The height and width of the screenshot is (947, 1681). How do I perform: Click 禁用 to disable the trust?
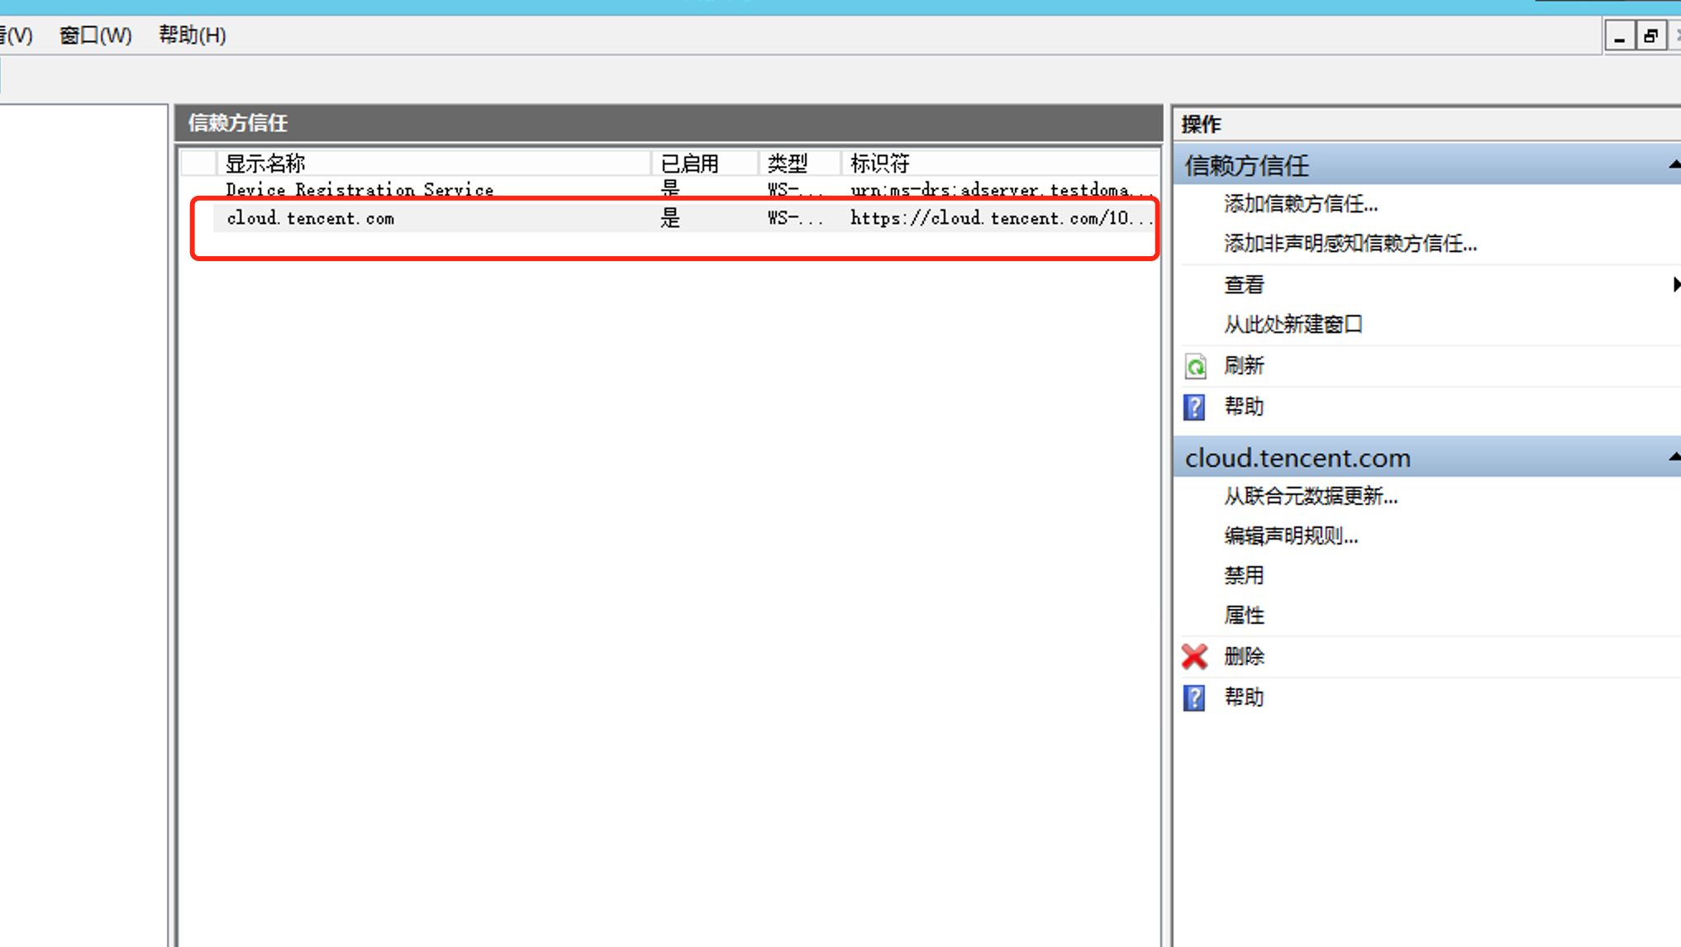coord(1243,576)
